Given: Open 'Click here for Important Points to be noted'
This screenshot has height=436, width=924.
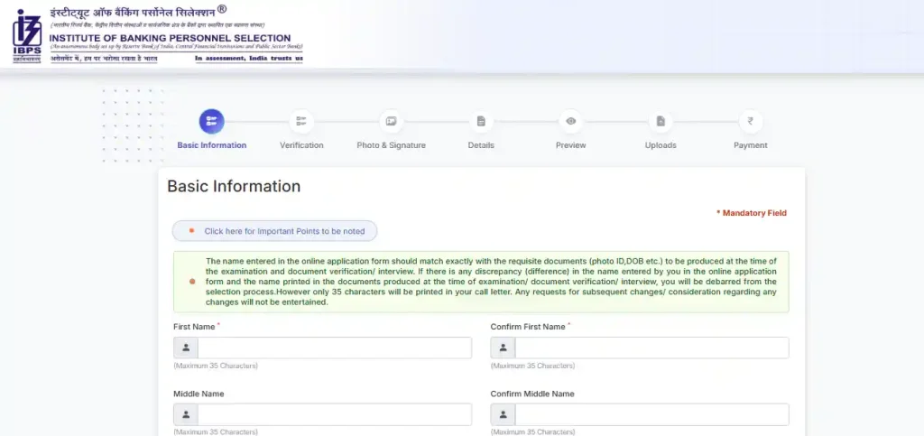Looking at the screenshot, I should [x=274, y=231].
